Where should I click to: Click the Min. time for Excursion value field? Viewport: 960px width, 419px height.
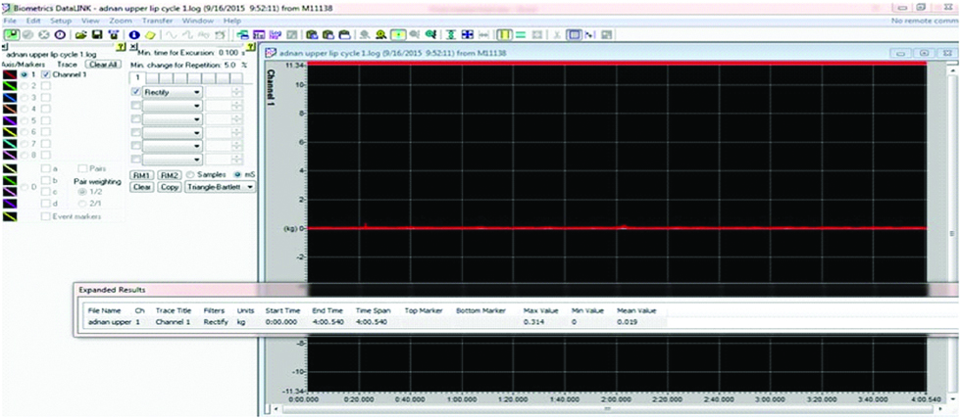(x=227, y=51)
